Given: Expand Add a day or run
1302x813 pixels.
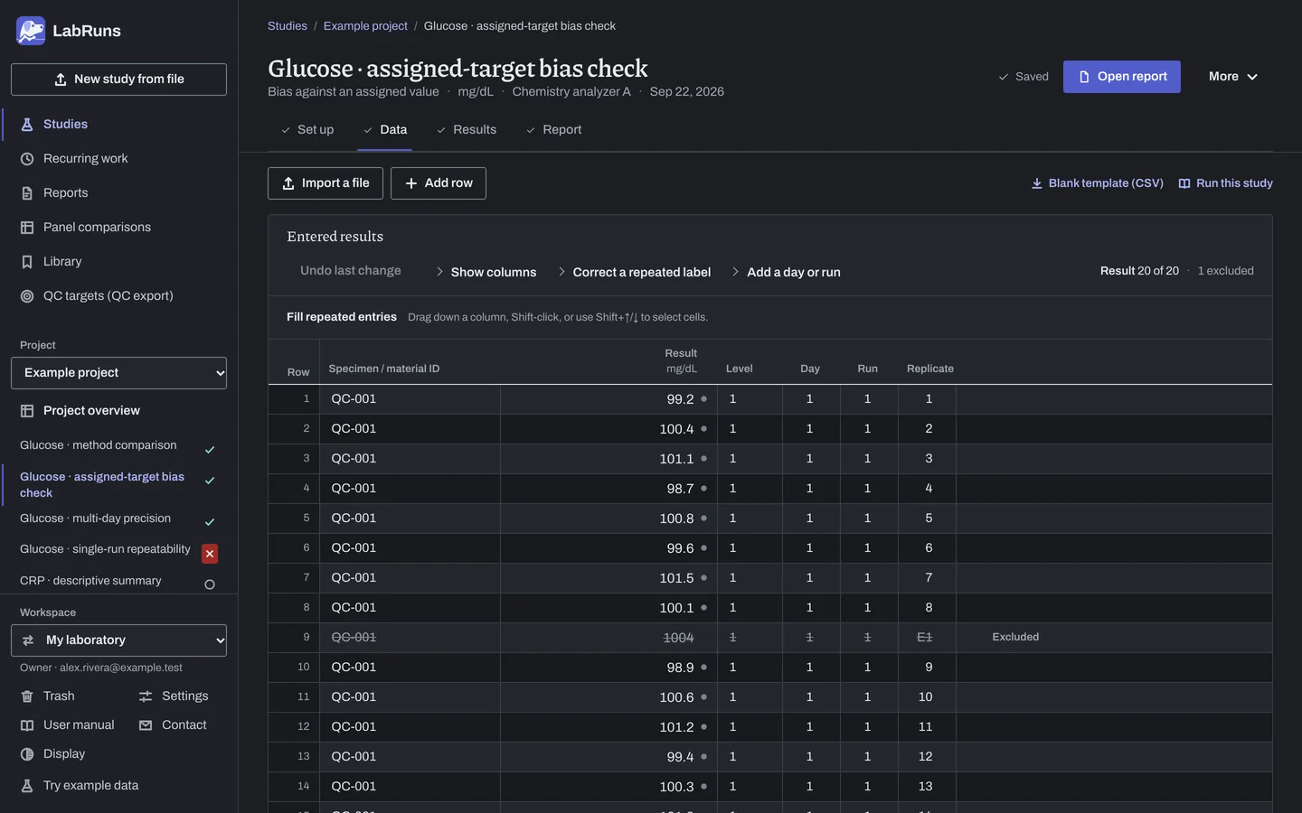Looking at the screenshot, I should [786, 272].
